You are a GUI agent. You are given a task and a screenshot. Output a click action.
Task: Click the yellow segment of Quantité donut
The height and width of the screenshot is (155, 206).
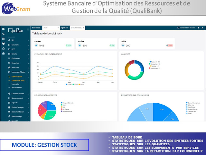point(126,69)
